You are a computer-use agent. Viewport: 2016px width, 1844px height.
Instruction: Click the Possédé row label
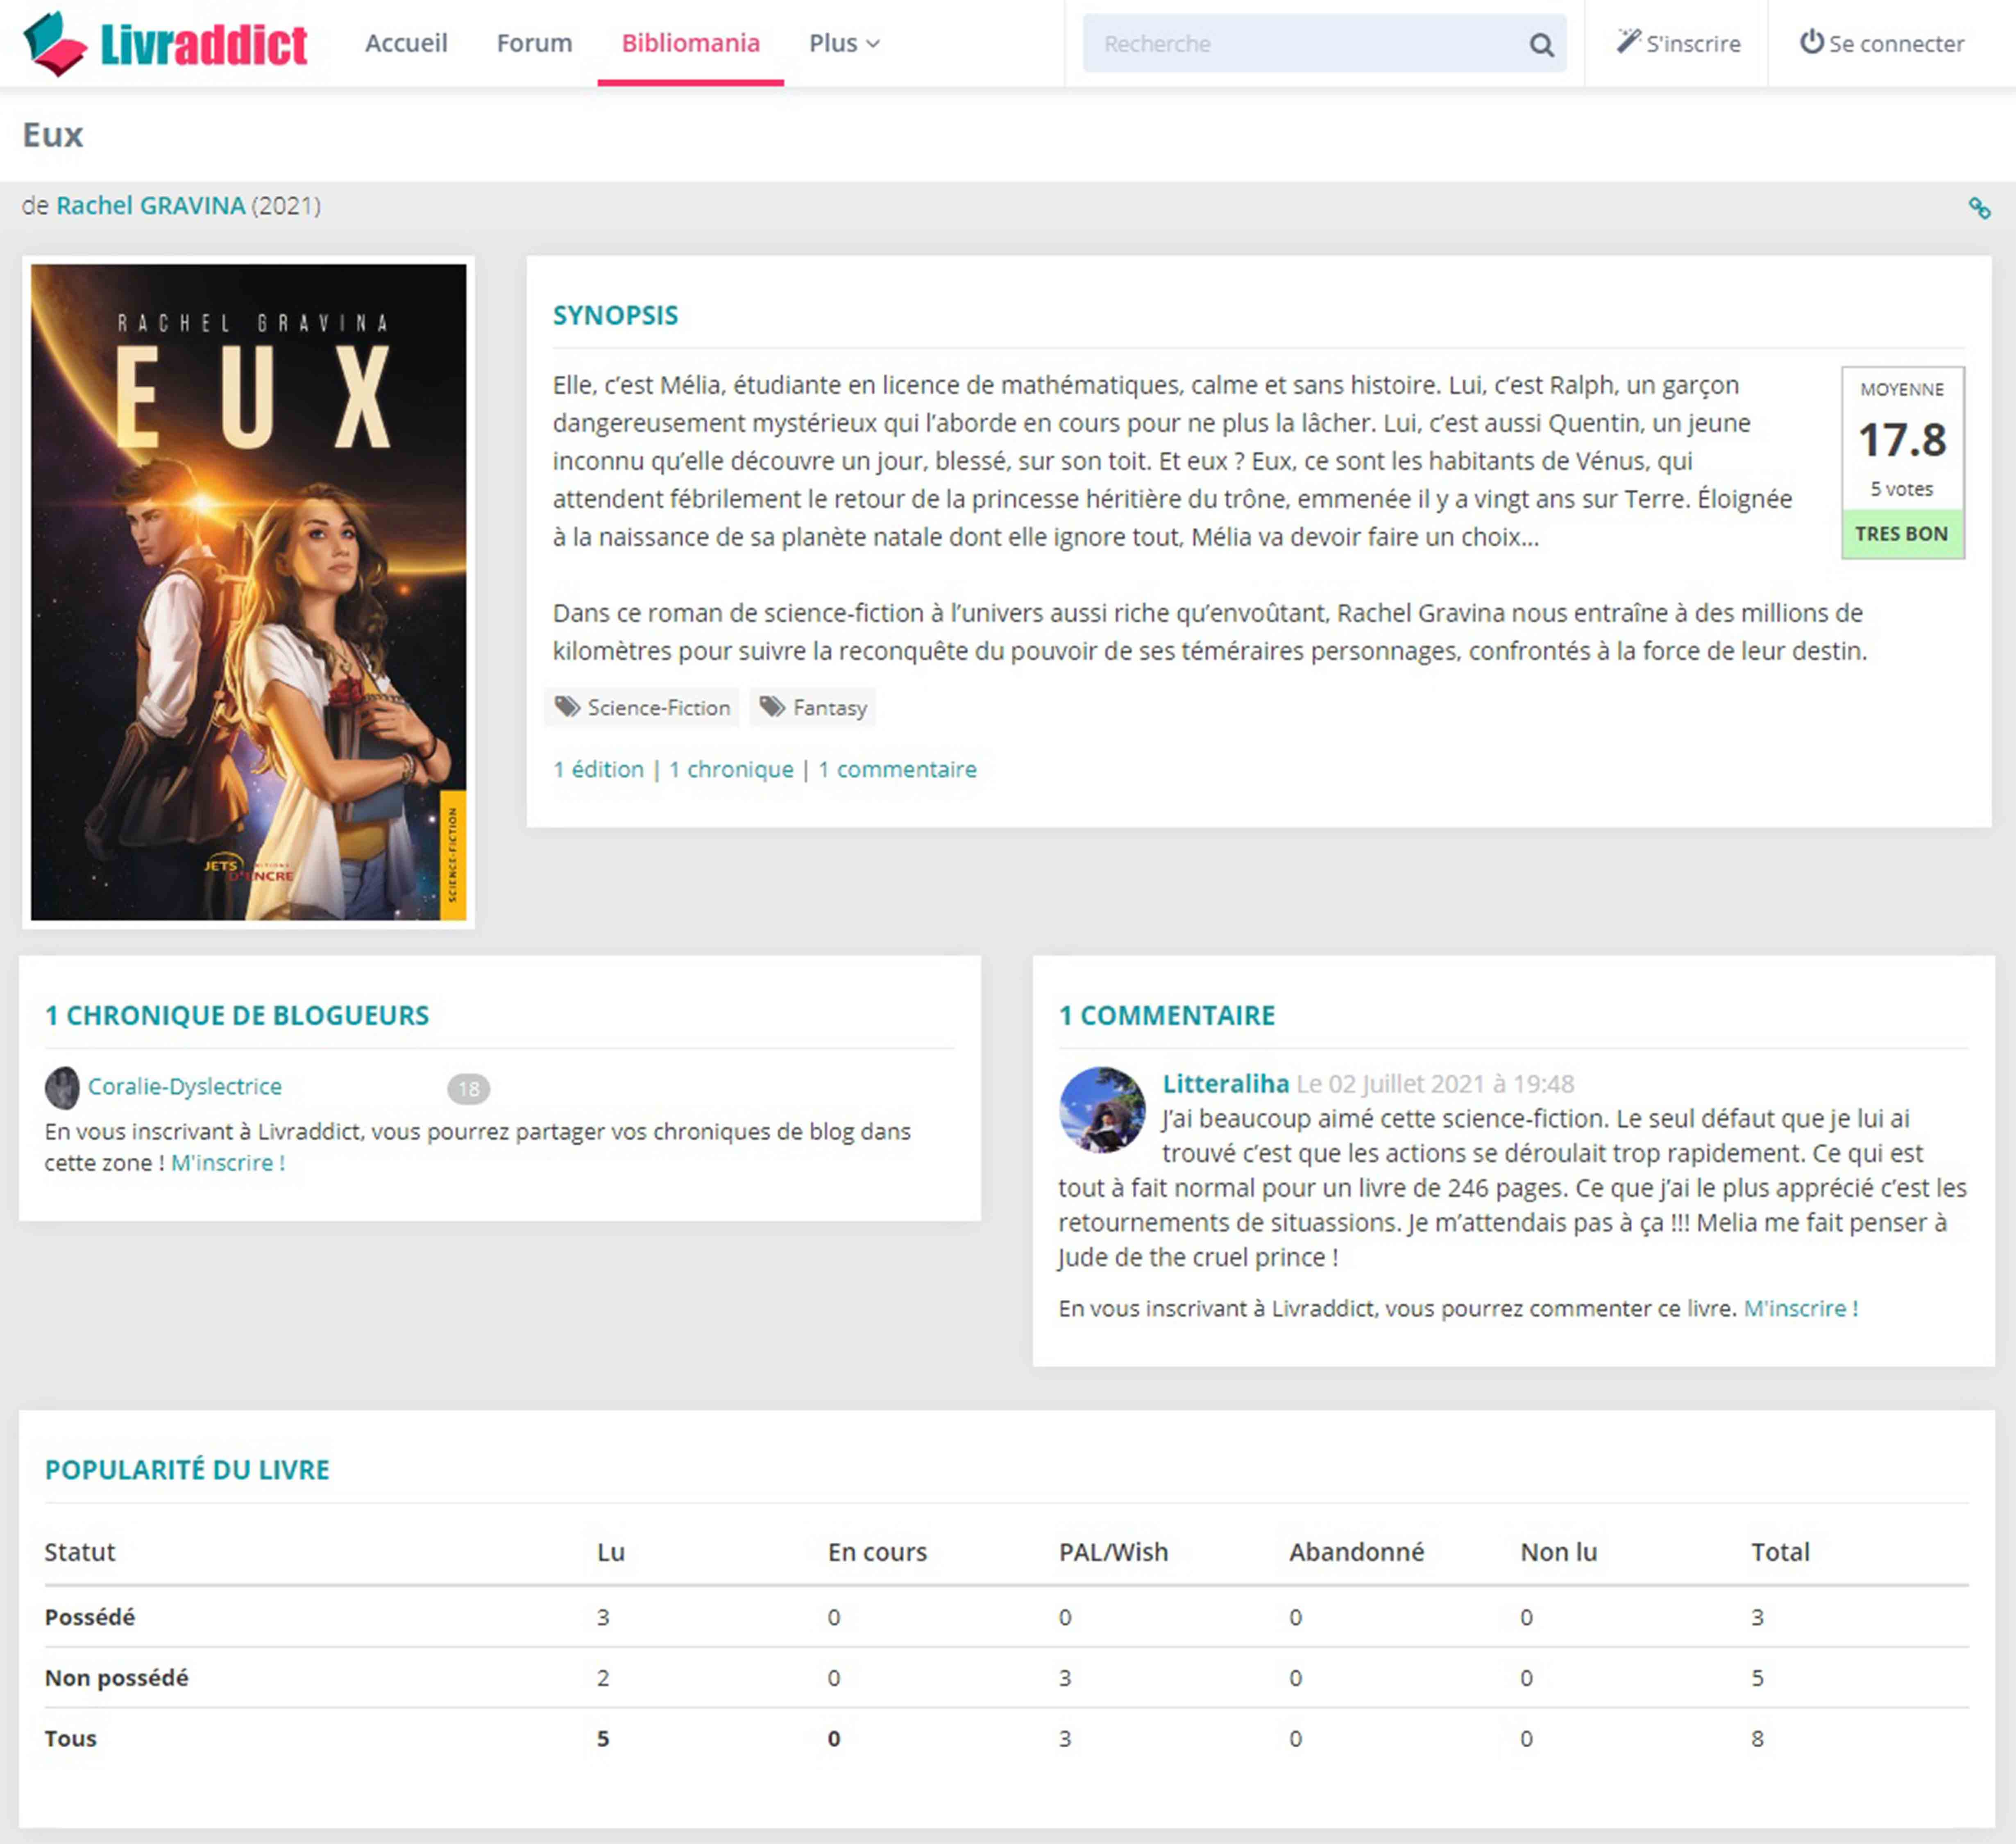[90, 1617]
